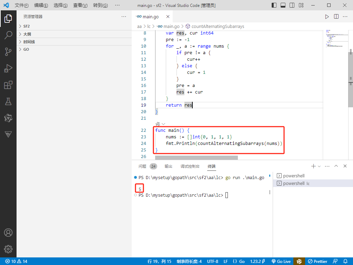Open the Extensions view
353x265 pixels.
(8, 85)
